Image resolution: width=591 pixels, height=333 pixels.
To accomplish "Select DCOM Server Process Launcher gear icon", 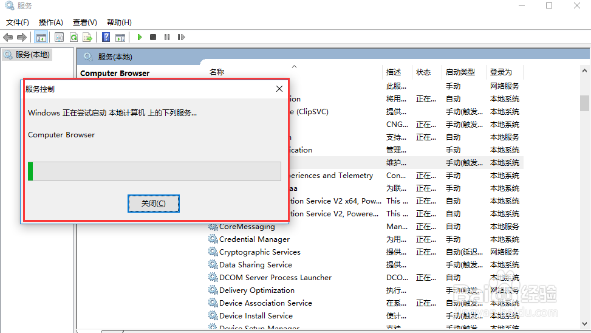I will (x=213, y=278).
